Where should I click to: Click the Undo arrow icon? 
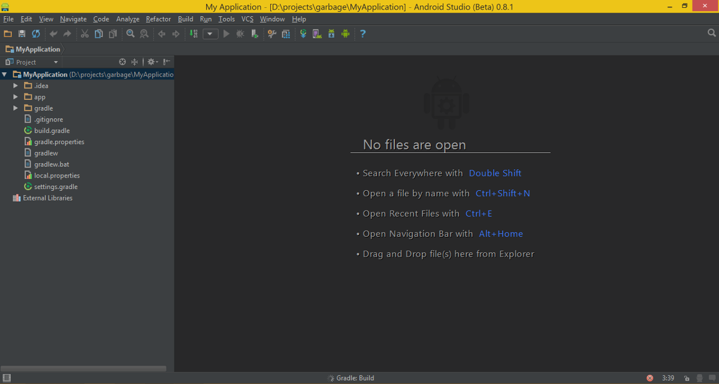point(53,34)
